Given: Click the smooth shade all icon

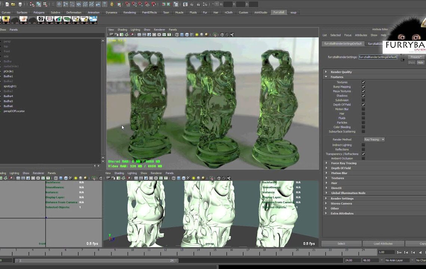Looking at the screenshot, I should pyautogui.click(x=182, y=34).
